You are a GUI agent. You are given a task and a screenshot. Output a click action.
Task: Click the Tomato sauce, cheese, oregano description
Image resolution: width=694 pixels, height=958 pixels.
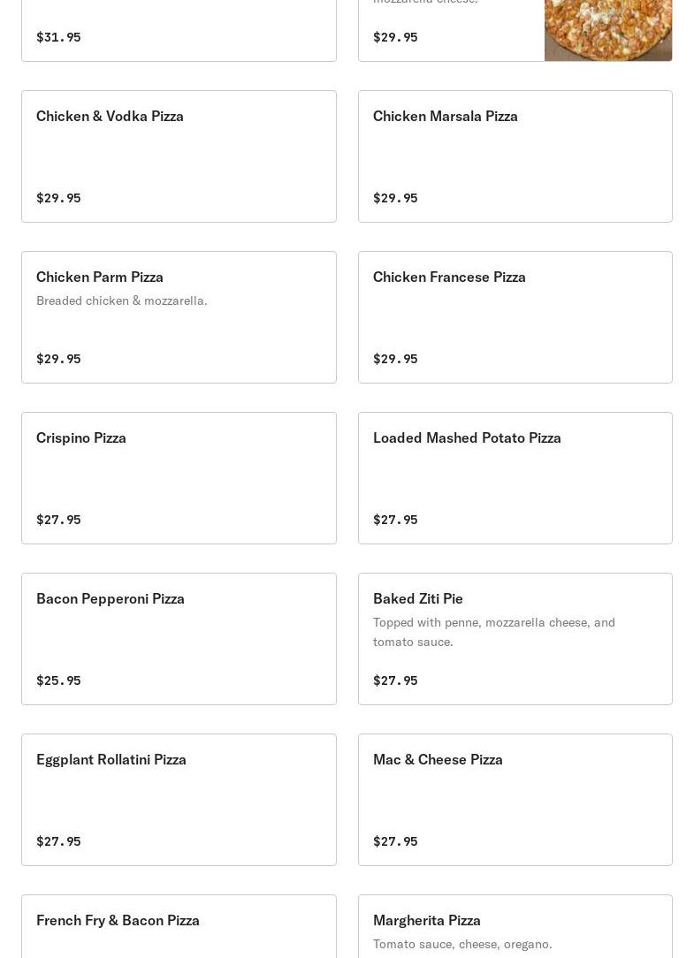tap(462, 945)
